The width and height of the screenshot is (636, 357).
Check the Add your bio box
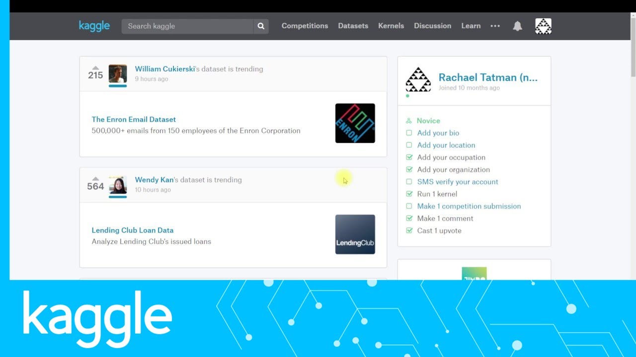(x=409, y=133)
